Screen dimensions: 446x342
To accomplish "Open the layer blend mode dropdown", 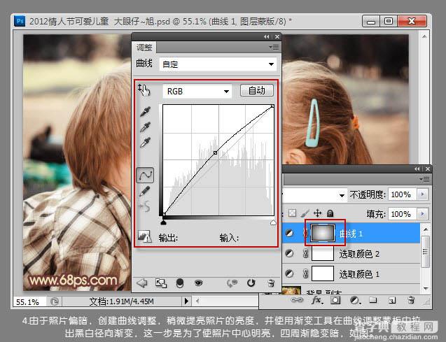I will click(315, 195).
